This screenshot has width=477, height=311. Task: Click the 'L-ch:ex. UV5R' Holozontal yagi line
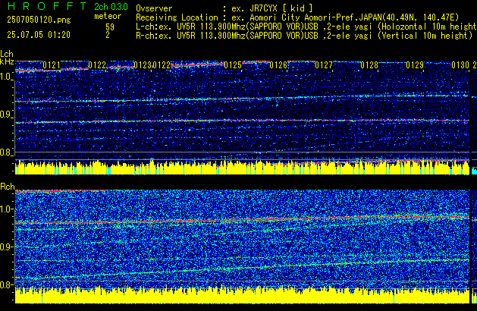306,27
